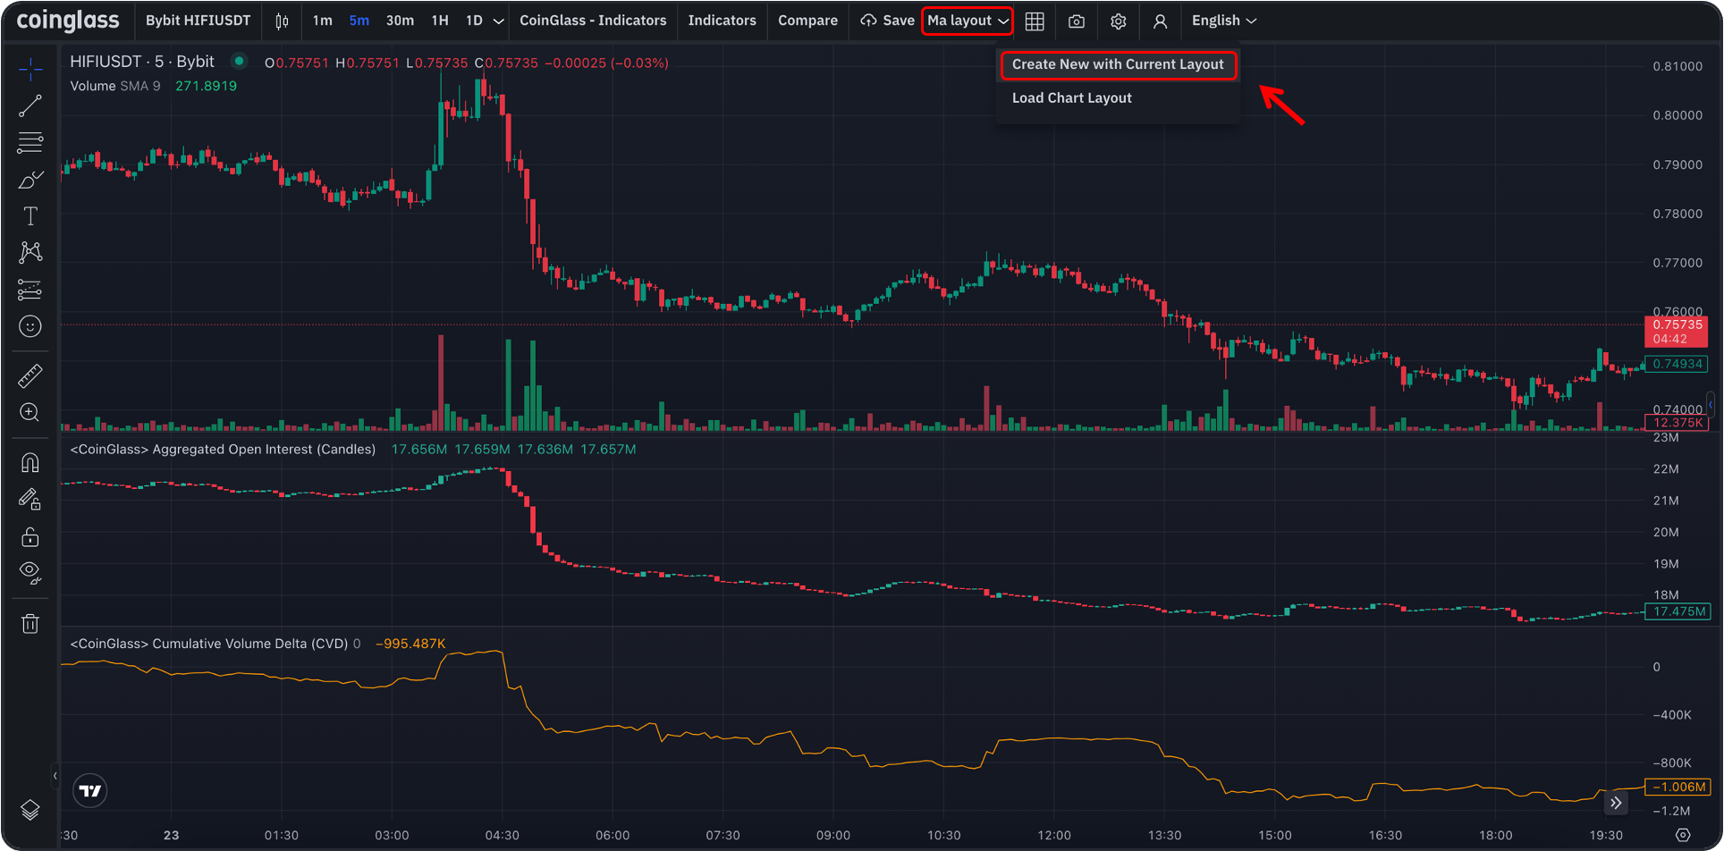Click the TradingView logo badge
Screen dimensions: 1724x851
[90, 790]
